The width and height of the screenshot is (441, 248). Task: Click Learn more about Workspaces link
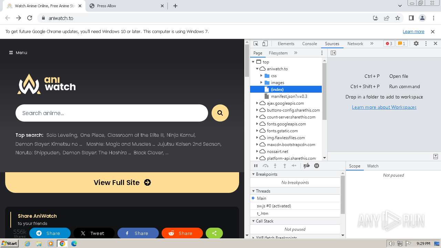click(384, 107)
